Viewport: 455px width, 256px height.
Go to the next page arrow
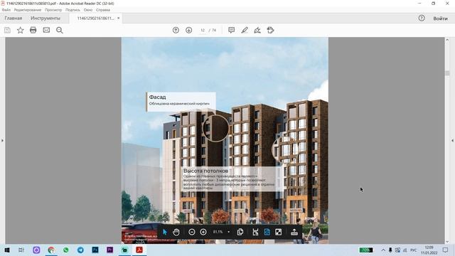189,30
